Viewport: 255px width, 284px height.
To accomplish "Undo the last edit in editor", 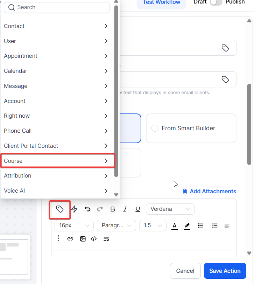I will click(x=87, y=209).
